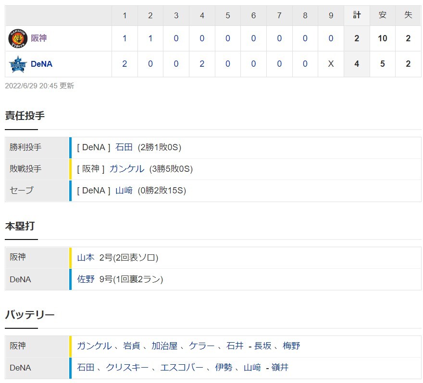Open 伊勢's player page

coord(224,368)
